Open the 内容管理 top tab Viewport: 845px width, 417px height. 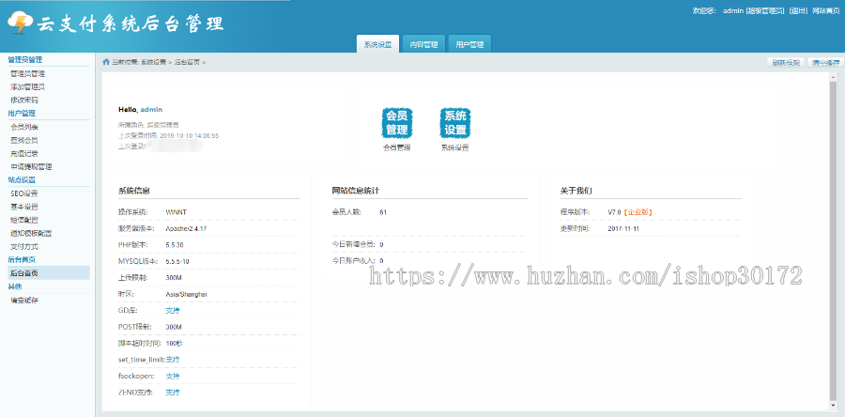423,44
